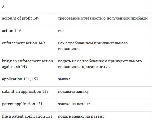Click page number 149 after 'account of profit'
Viewport: 152px width, 129px height.
click(x=36, y=19)
